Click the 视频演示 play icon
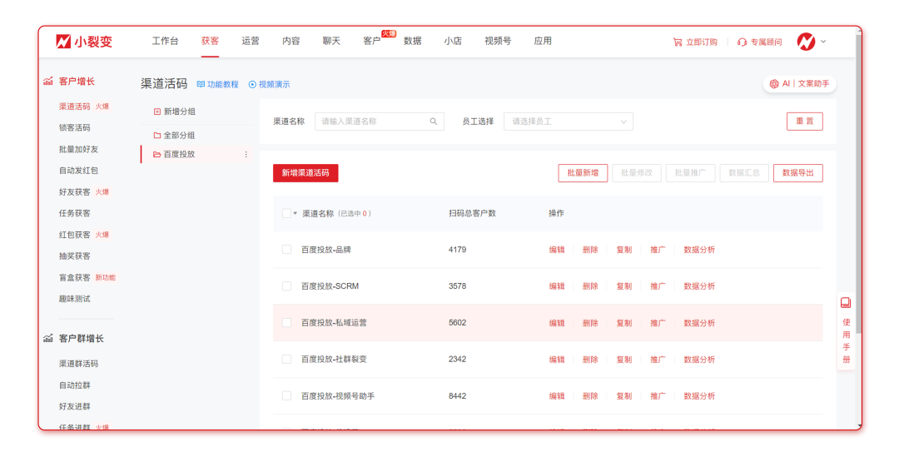Screen dimensions: 899x462 (252, 85)
